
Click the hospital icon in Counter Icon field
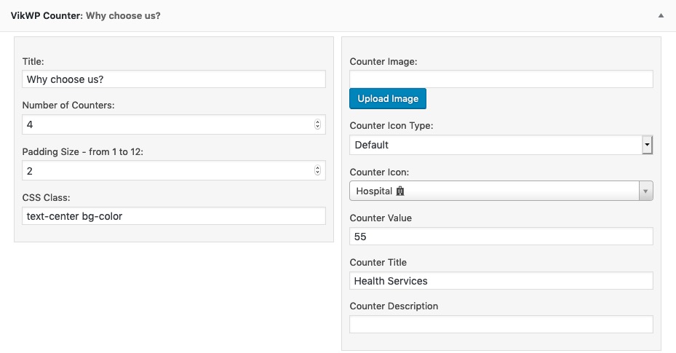coord(399,191)
